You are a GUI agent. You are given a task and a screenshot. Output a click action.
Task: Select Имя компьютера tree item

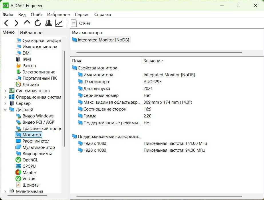(x=40, y=47)
